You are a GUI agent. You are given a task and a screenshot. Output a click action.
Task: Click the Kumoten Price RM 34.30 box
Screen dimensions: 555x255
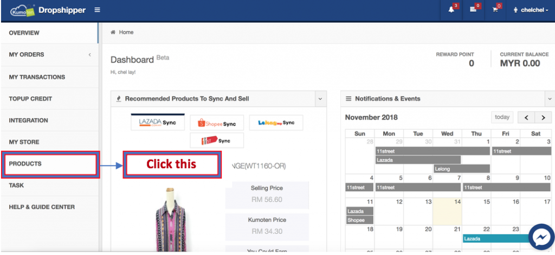267,227
